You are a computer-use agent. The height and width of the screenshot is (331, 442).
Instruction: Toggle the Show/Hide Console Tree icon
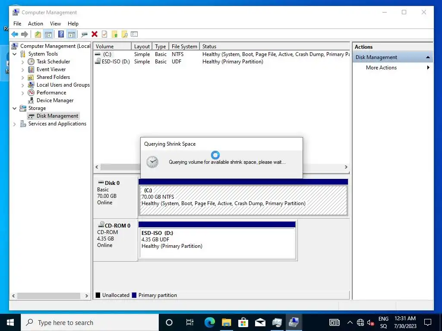[48, 34]
